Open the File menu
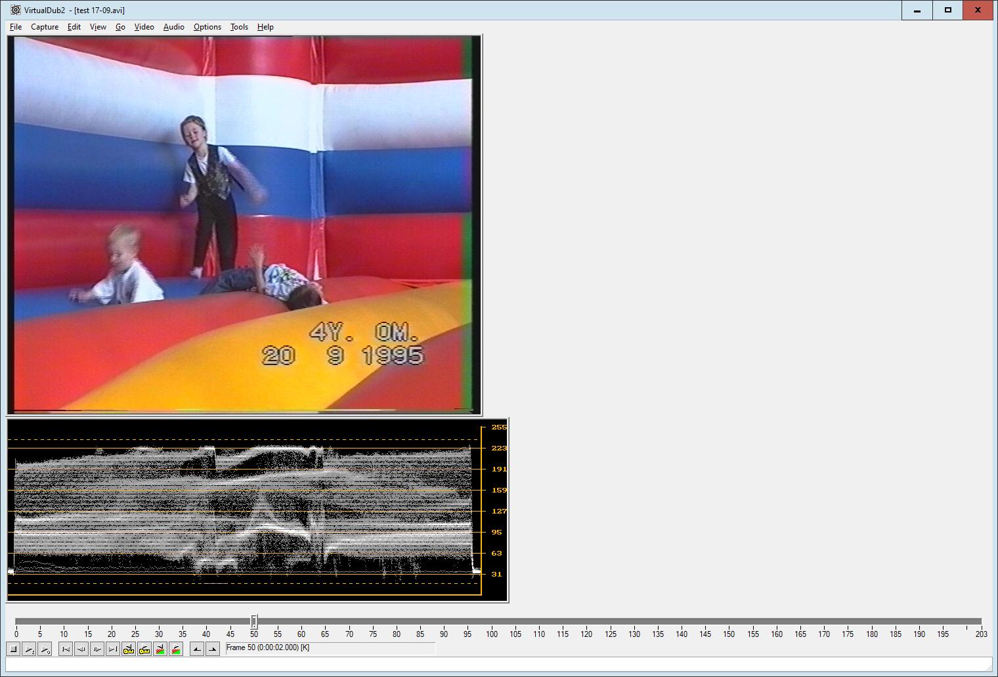This screenshot has height=677, width=998. tap(16, 27)
